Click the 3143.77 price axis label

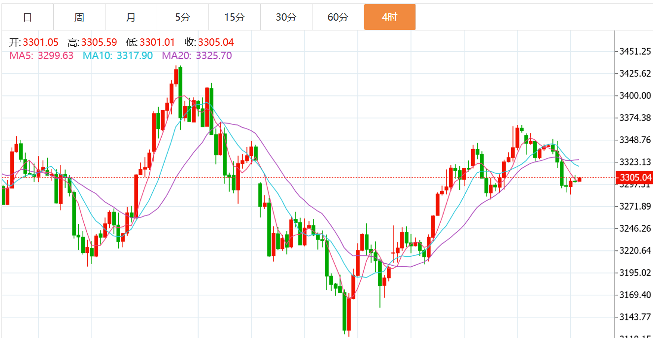[x=635, y=317]
